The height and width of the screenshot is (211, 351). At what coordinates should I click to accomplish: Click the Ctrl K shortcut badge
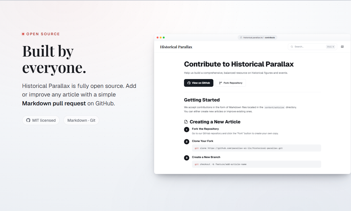tap(330, 47)
